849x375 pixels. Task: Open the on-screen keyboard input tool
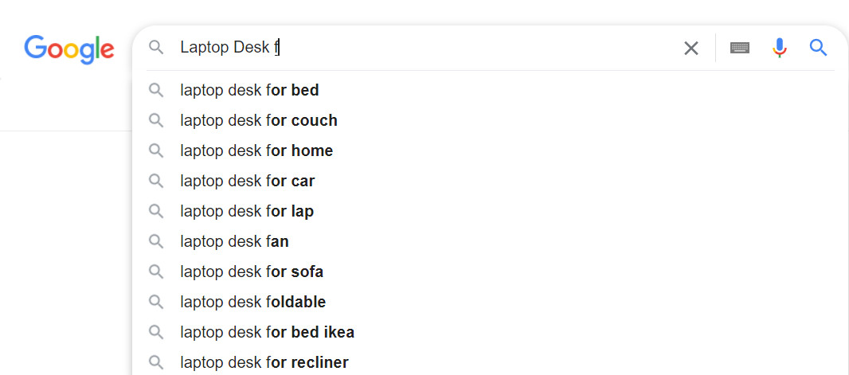[x=740, y=48]
